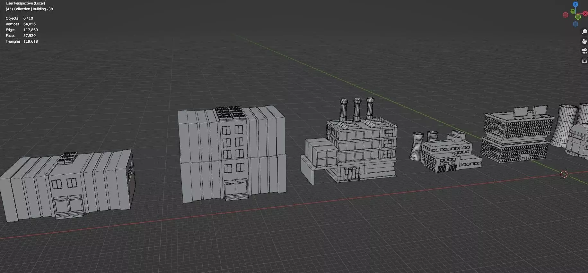Toggle the camera view button
The height and width of the screenshot is (273, 588).
point(584,51)
